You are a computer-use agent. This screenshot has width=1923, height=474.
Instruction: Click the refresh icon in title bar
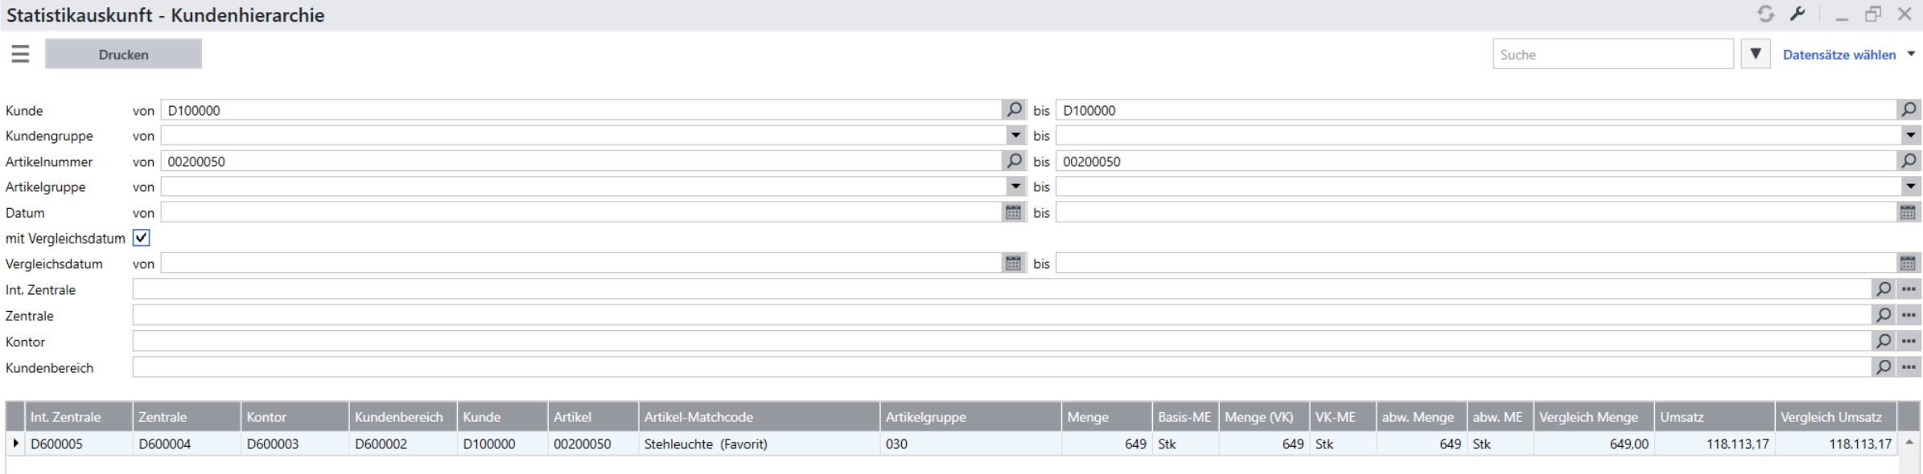tap(1765, 14)
